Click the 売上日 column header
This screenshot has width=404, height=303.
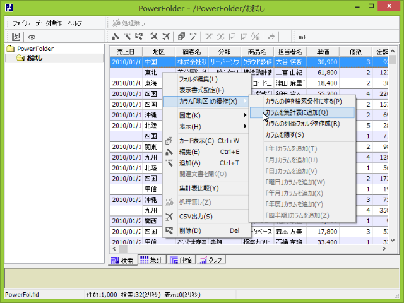[126, 52]
